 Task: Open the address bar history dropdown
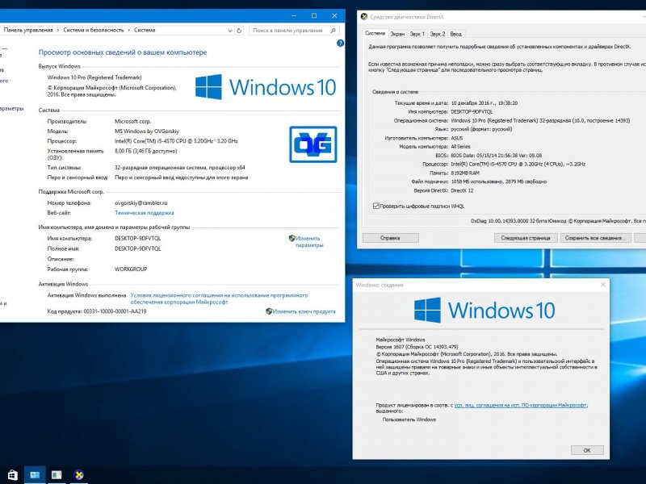(x=230, y=31)
